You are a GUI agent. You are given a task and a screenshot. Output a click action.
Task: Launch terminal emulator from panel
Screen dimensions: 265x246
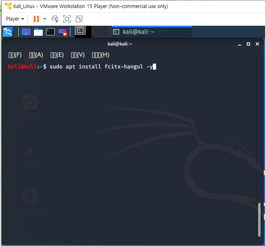tap(50, 32)
